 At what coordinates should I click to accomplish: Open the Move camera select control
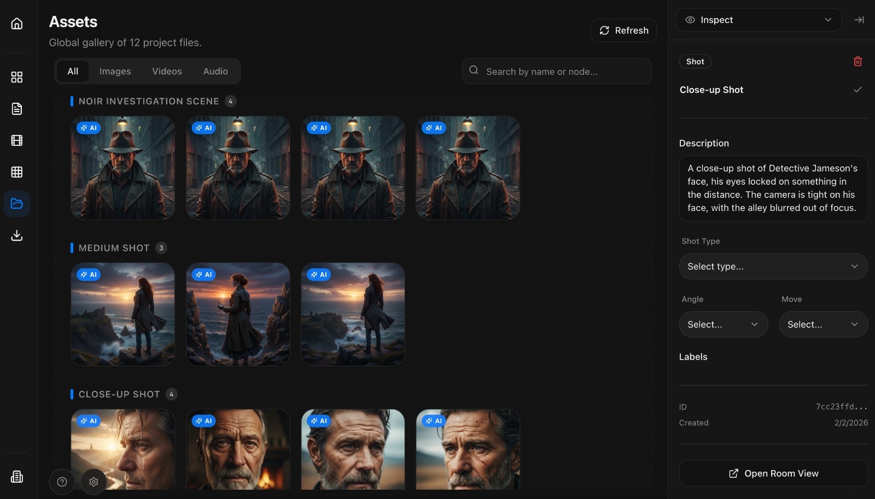pyautogui.click(x=823, y=324)
